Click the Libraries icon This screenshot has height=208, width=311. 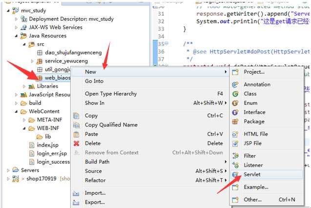click(32, 86)
